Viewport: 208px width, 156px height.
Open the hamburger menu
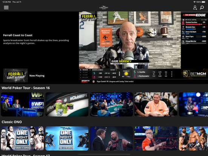6,8
